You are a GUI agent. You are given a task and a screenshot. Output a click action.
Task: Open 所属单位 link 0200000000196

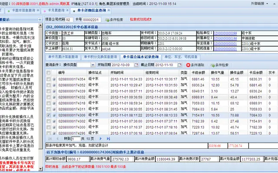(225, 38)
